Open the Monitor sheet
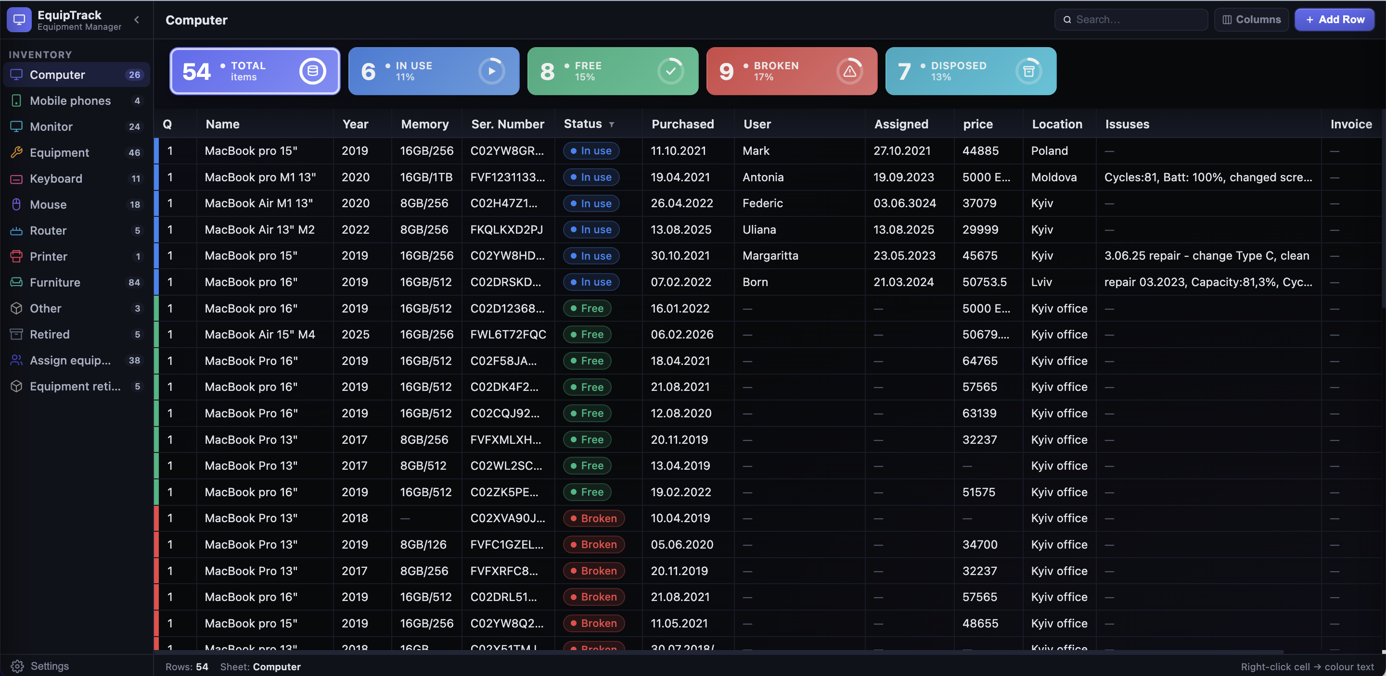Image resolution: width=1386 pixels, height=676 pixels. click(77, 127)
